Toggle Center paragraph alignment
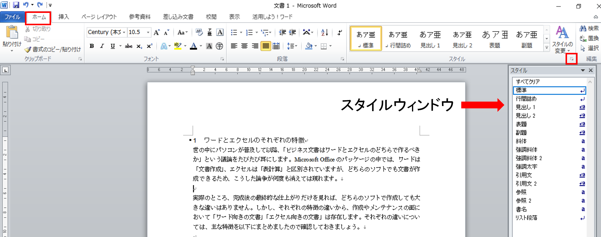Screen dimensions: 601x237 coord(245,46)
